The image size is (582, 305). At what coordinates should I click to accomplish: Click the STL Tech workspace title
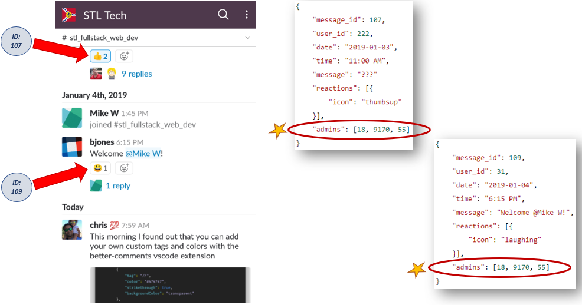[x=105, y=15]
